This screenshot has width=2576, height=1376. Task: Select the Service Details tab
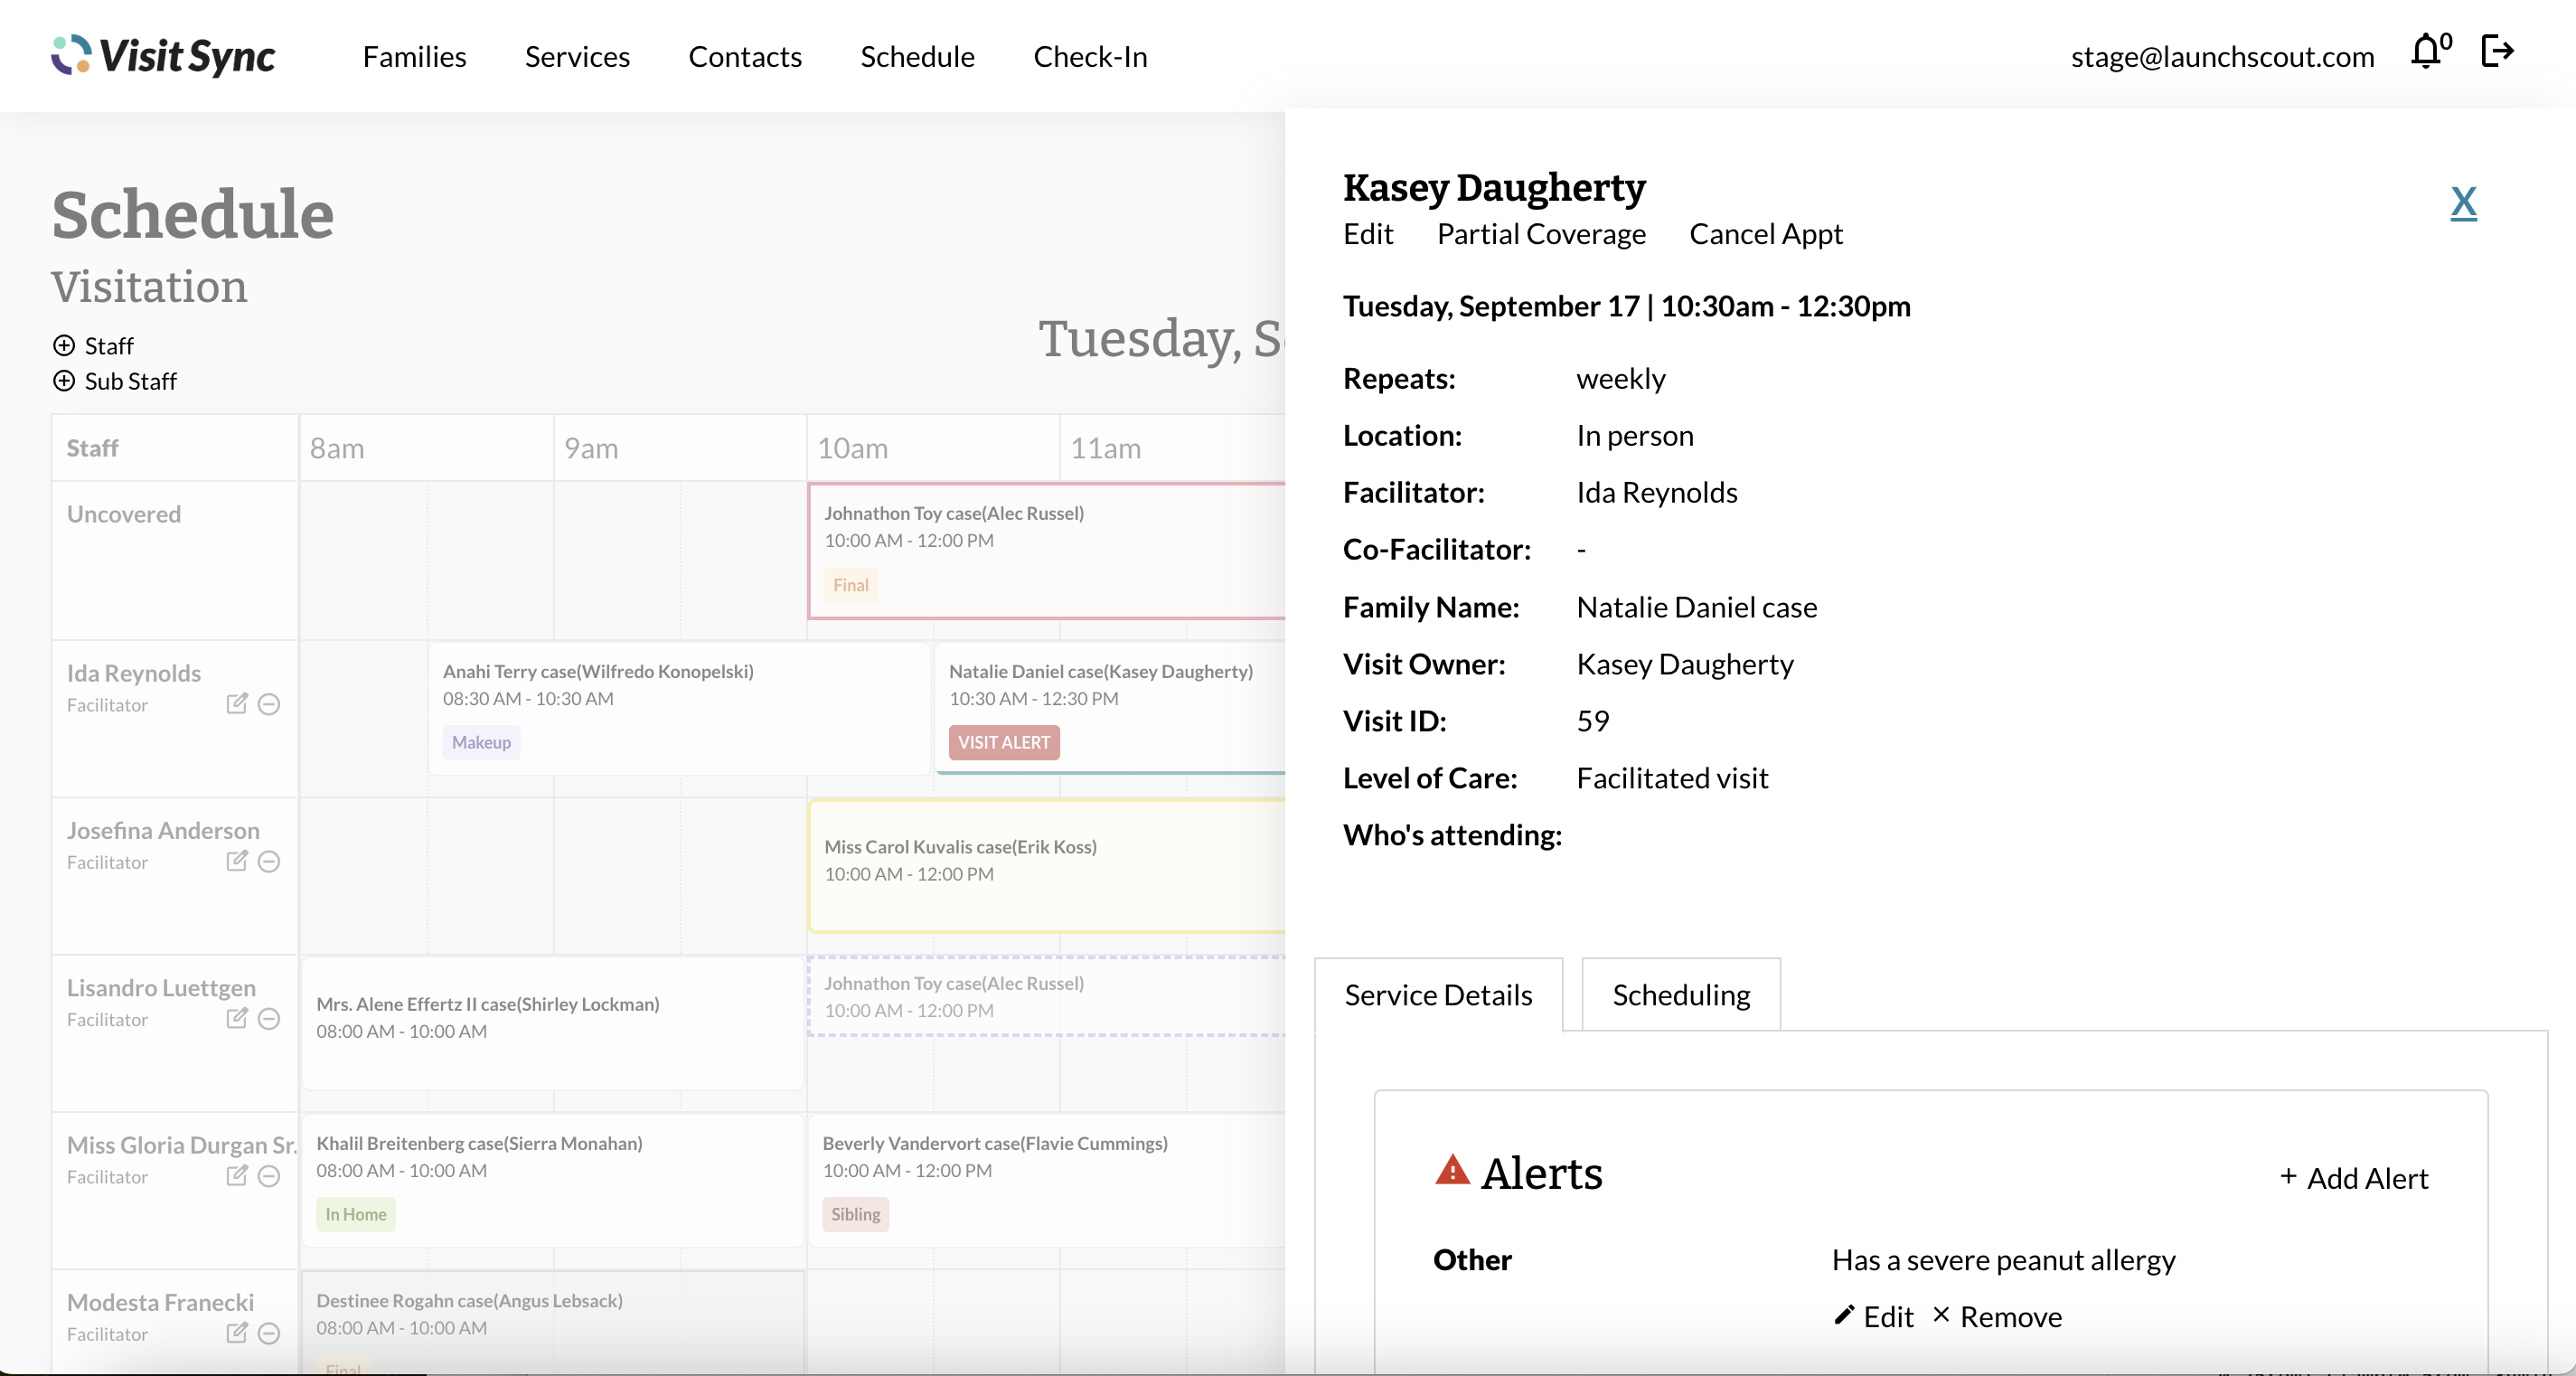1437,995
